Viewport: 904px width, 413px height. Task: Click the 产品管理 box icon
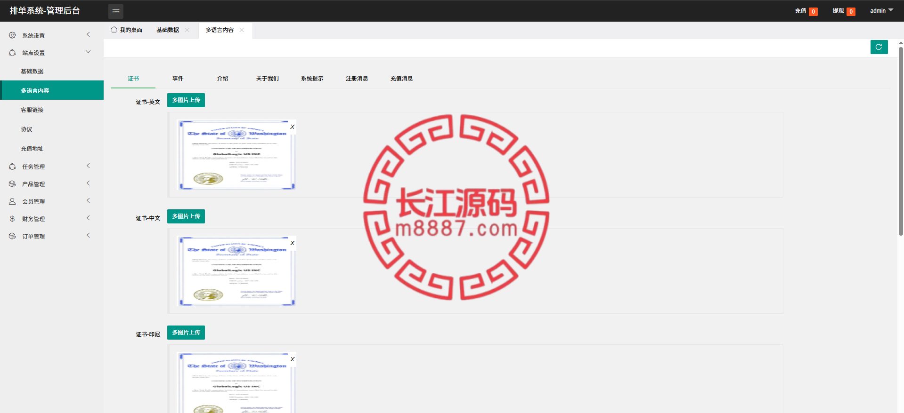pyautogui.click(x=12, y=184)
